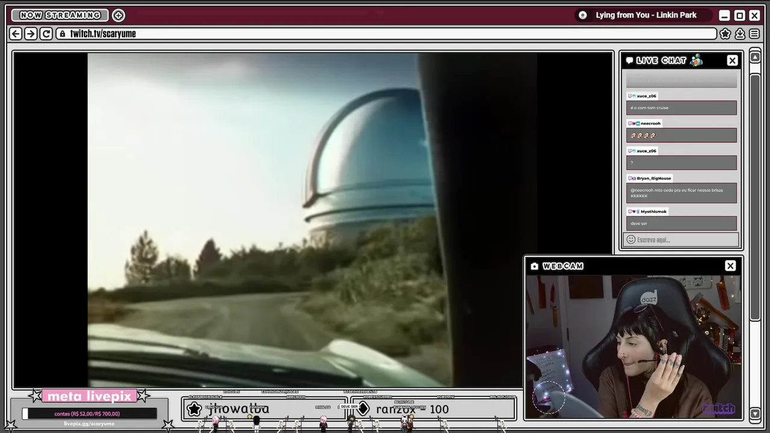Maximize the browser-style window
The width and height of the screenshot is (770, 433).
coord(740,15)
